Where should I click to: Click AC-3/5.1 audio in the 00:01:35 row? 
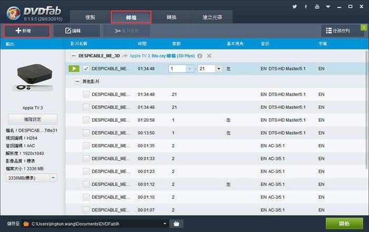(x=273, y=146)
